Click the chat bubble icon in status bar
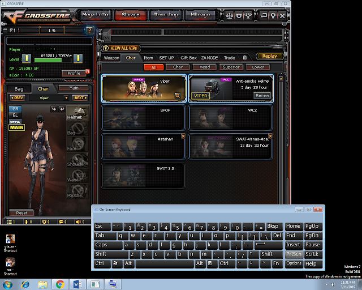The image size is (362, 290). (x=62, y=222)
